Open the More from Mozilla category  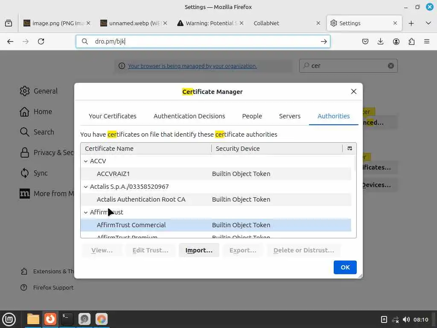click(x=47, y=193)
